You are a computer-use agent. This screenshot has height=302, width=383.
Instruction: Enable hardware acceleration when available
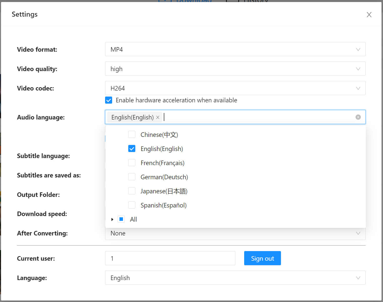point(108,100)
